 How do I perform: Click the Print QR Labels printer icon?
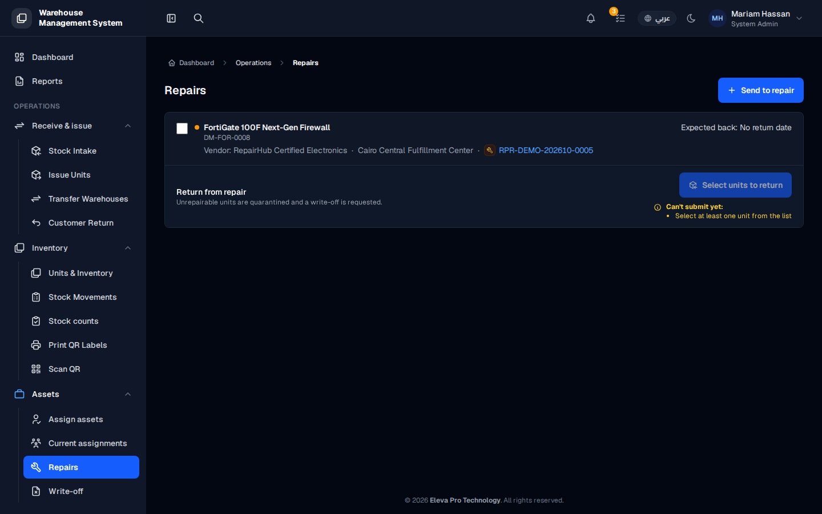pos(36,345)
